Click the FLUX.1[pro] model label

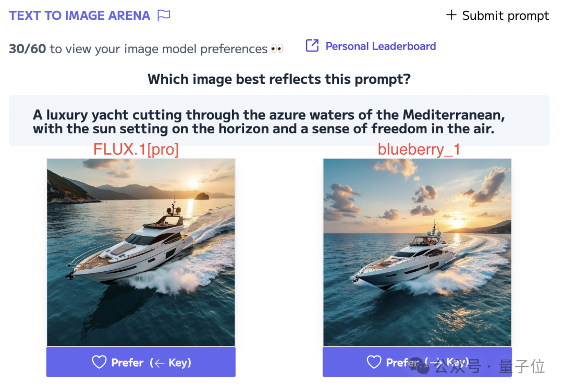[x=136, y=149]
